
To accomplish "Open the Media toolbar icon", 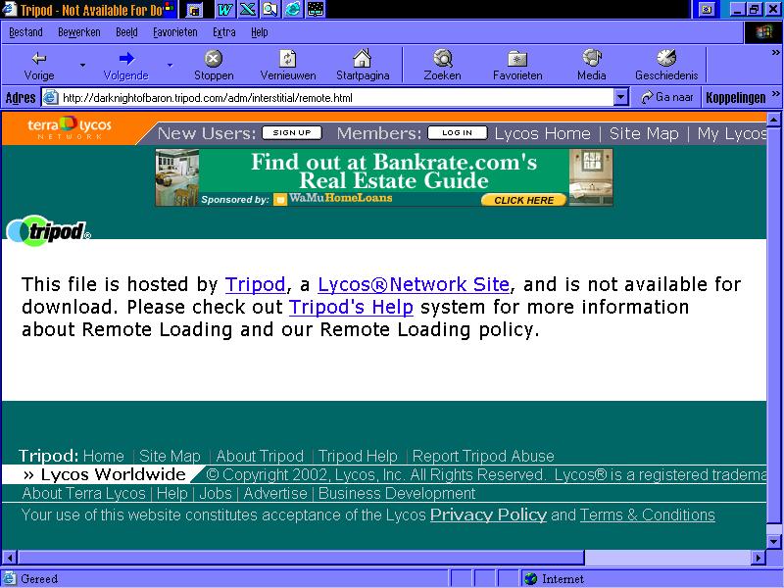I will 591,59.
